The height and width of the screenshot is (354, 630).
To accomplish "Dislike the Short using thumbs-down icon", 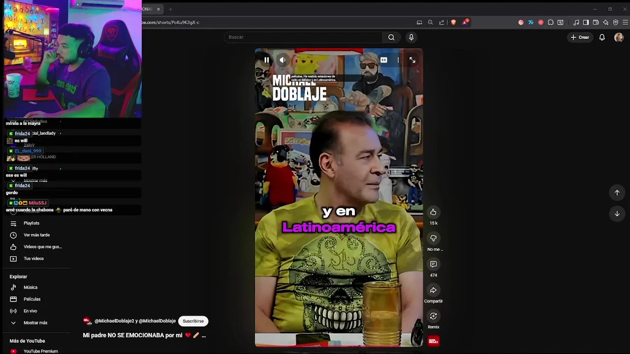I will [x=433, y=238].
